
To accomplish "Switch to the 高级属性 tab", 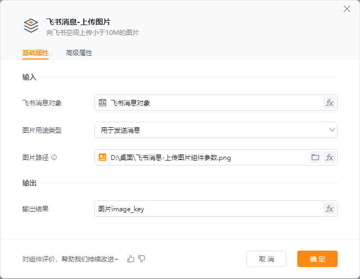I will 79,53.
